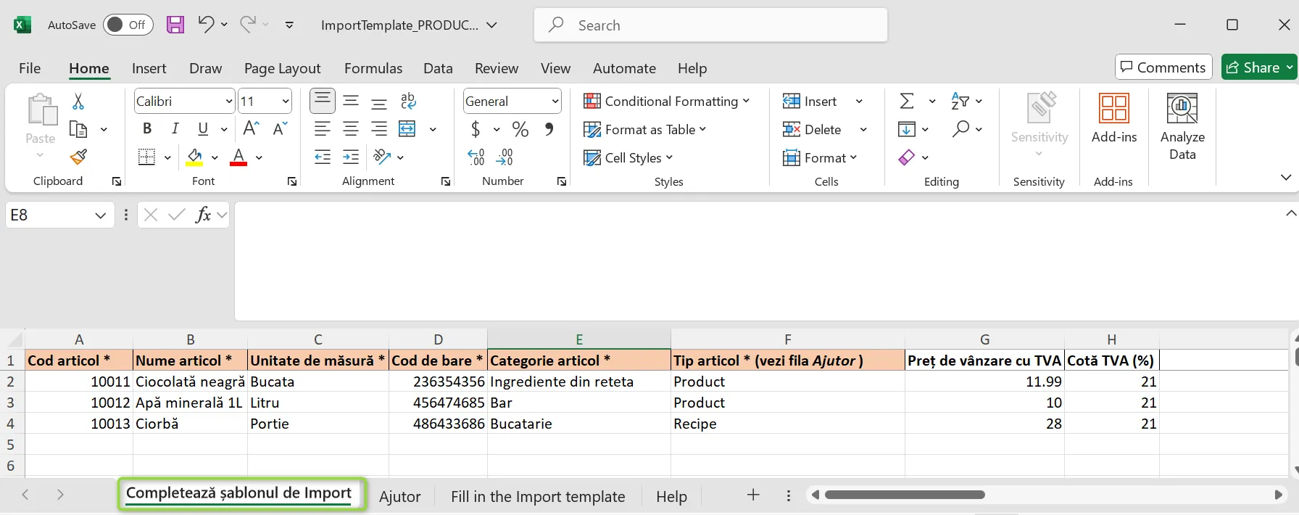Click the Save icon in title bar
The image size is (1299, 515).
175,25
